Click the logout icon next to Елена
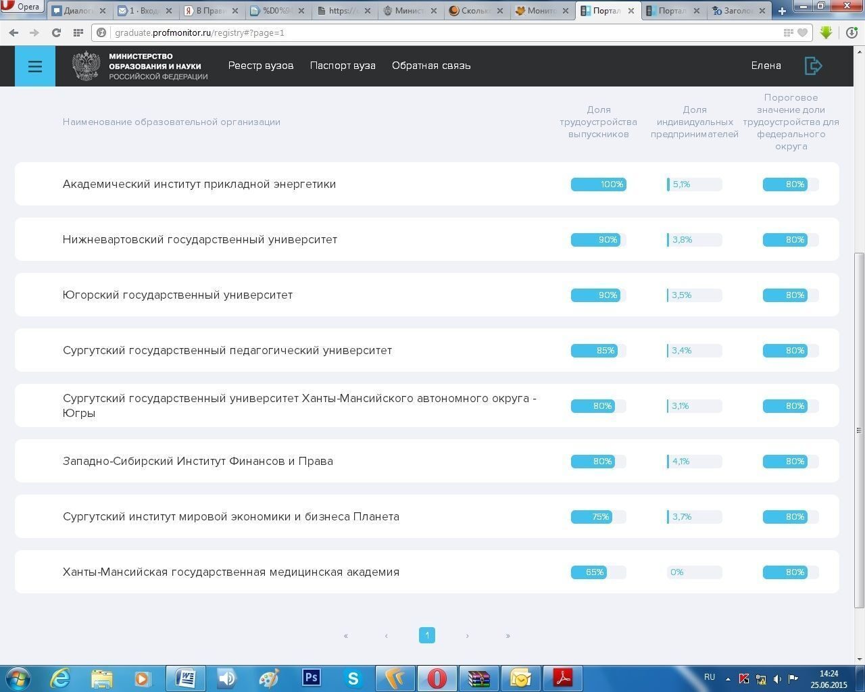This screenshot has width=865, height=692. (x=813, y=66)
